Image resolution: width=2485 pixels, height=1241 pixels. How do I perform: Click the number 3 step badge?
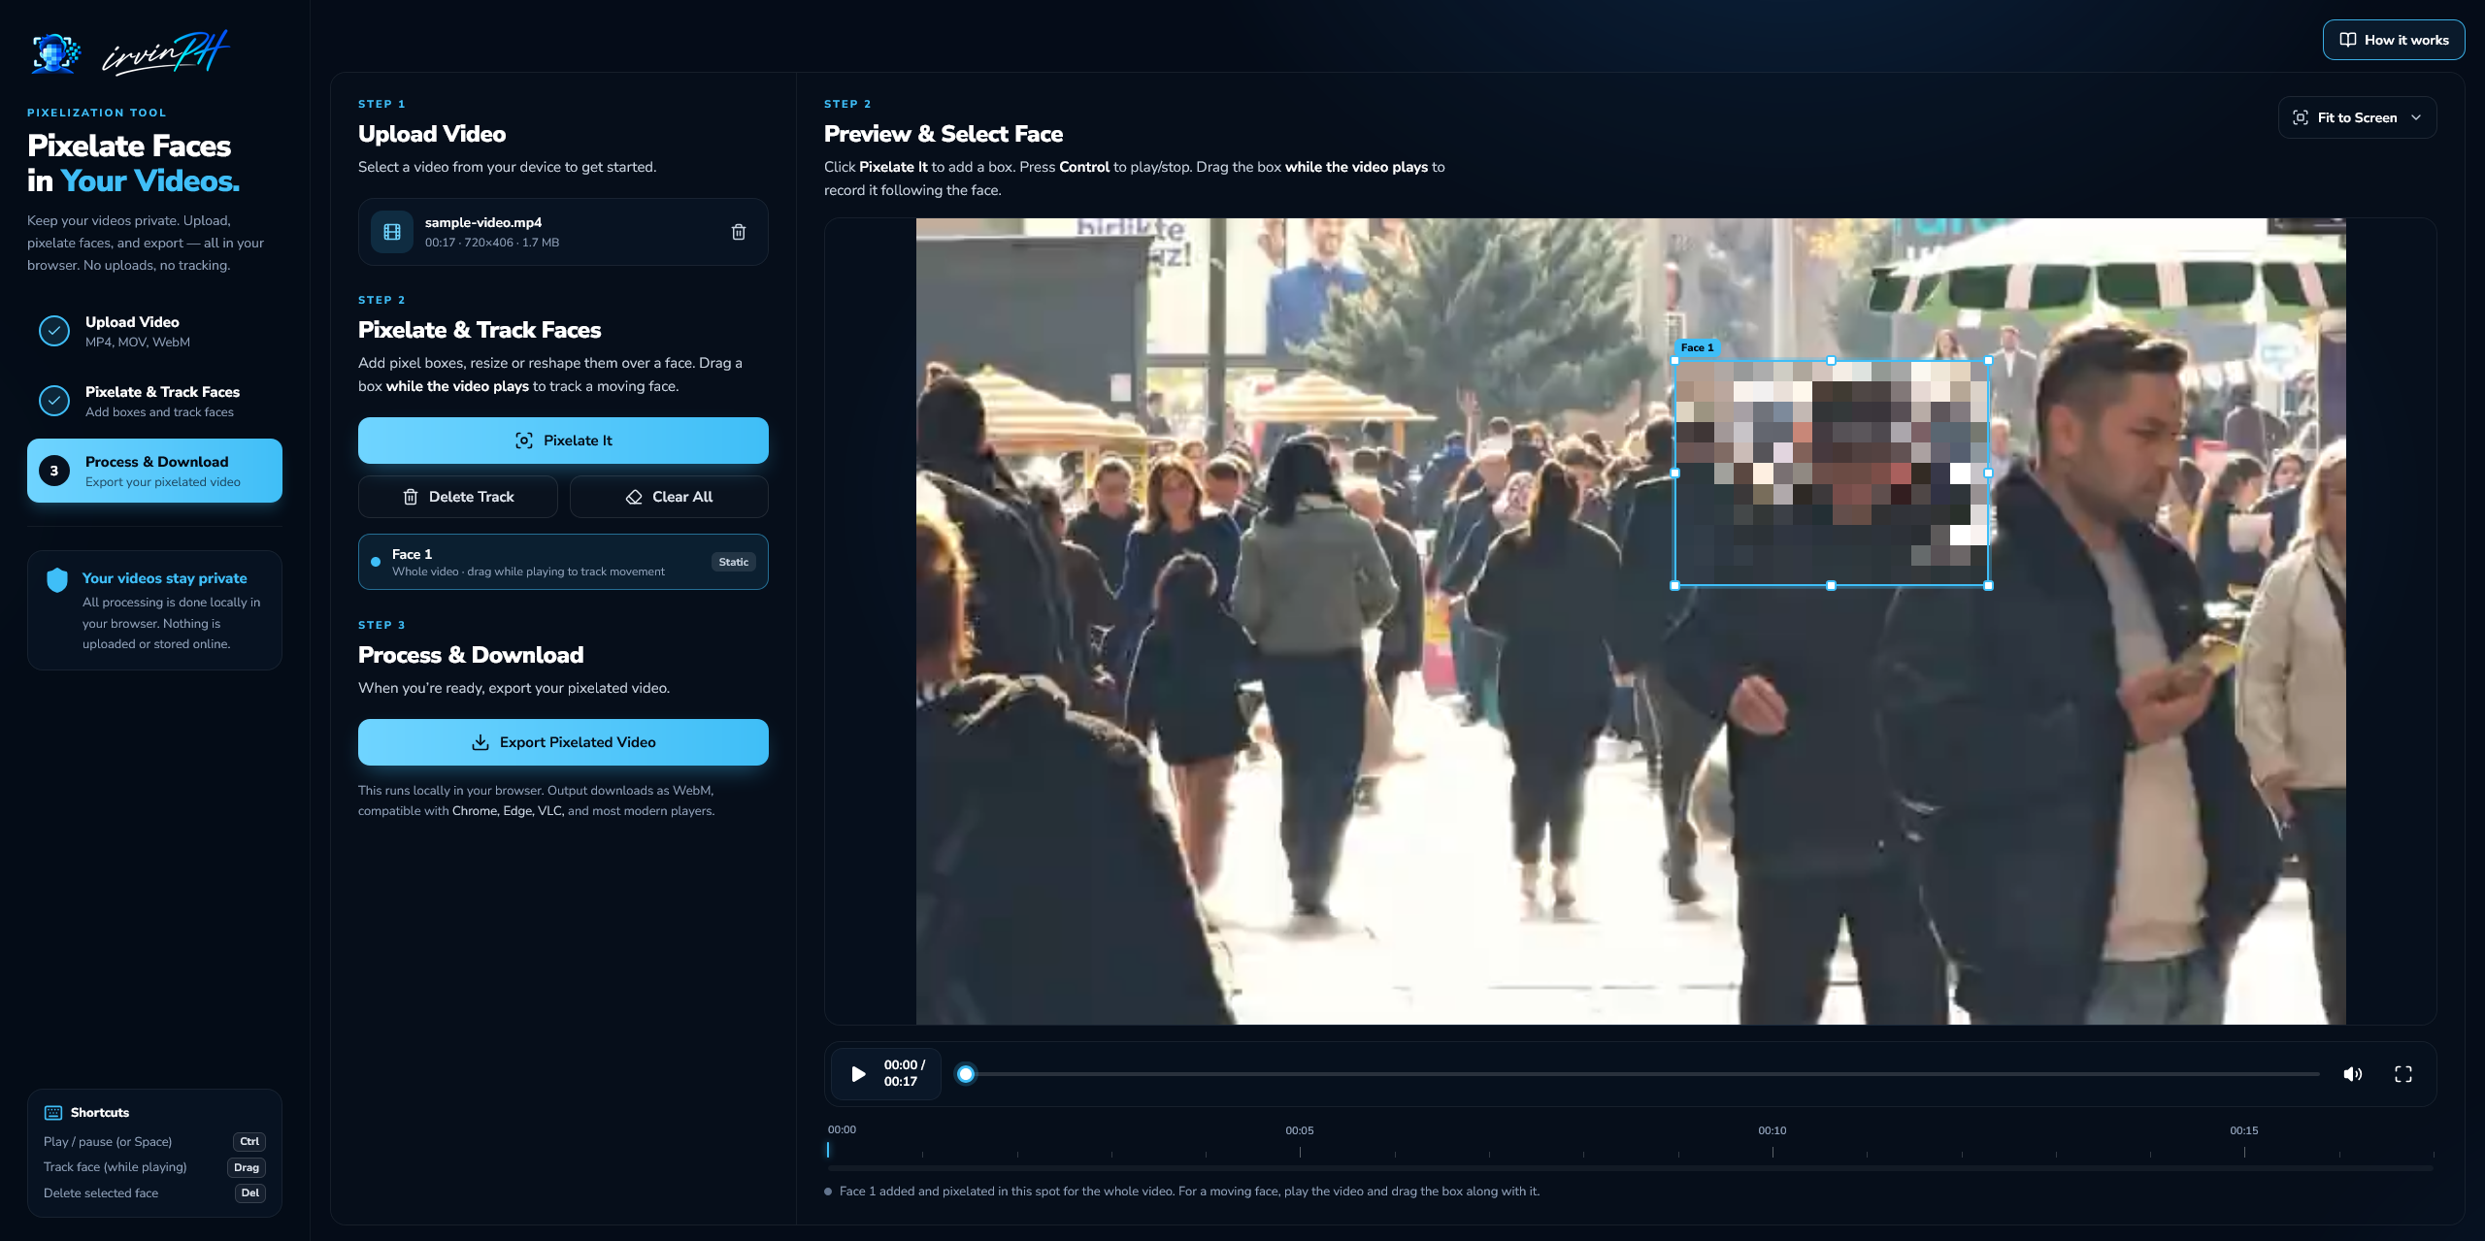tap(54, 471)
